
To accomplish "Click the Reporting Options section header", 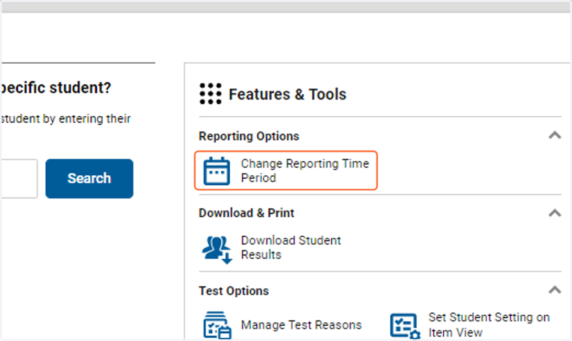I will [249, 136].
